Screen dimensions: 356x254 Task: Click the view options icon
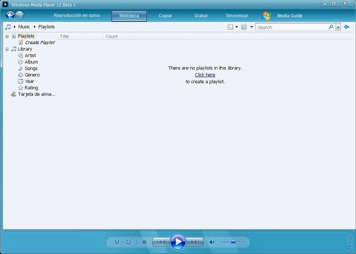[244, 27]
